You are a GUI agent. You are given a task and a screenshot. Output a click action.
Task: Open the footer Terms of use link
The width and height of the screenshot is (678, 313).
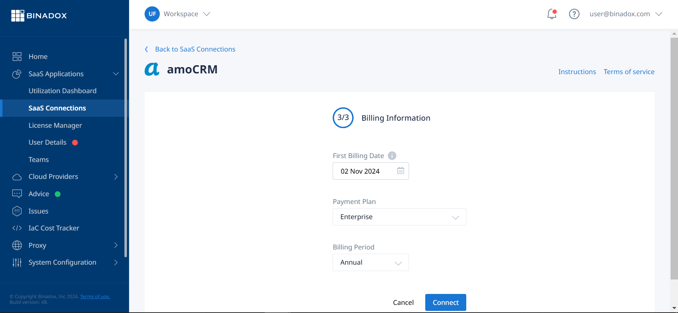(95, 297)
